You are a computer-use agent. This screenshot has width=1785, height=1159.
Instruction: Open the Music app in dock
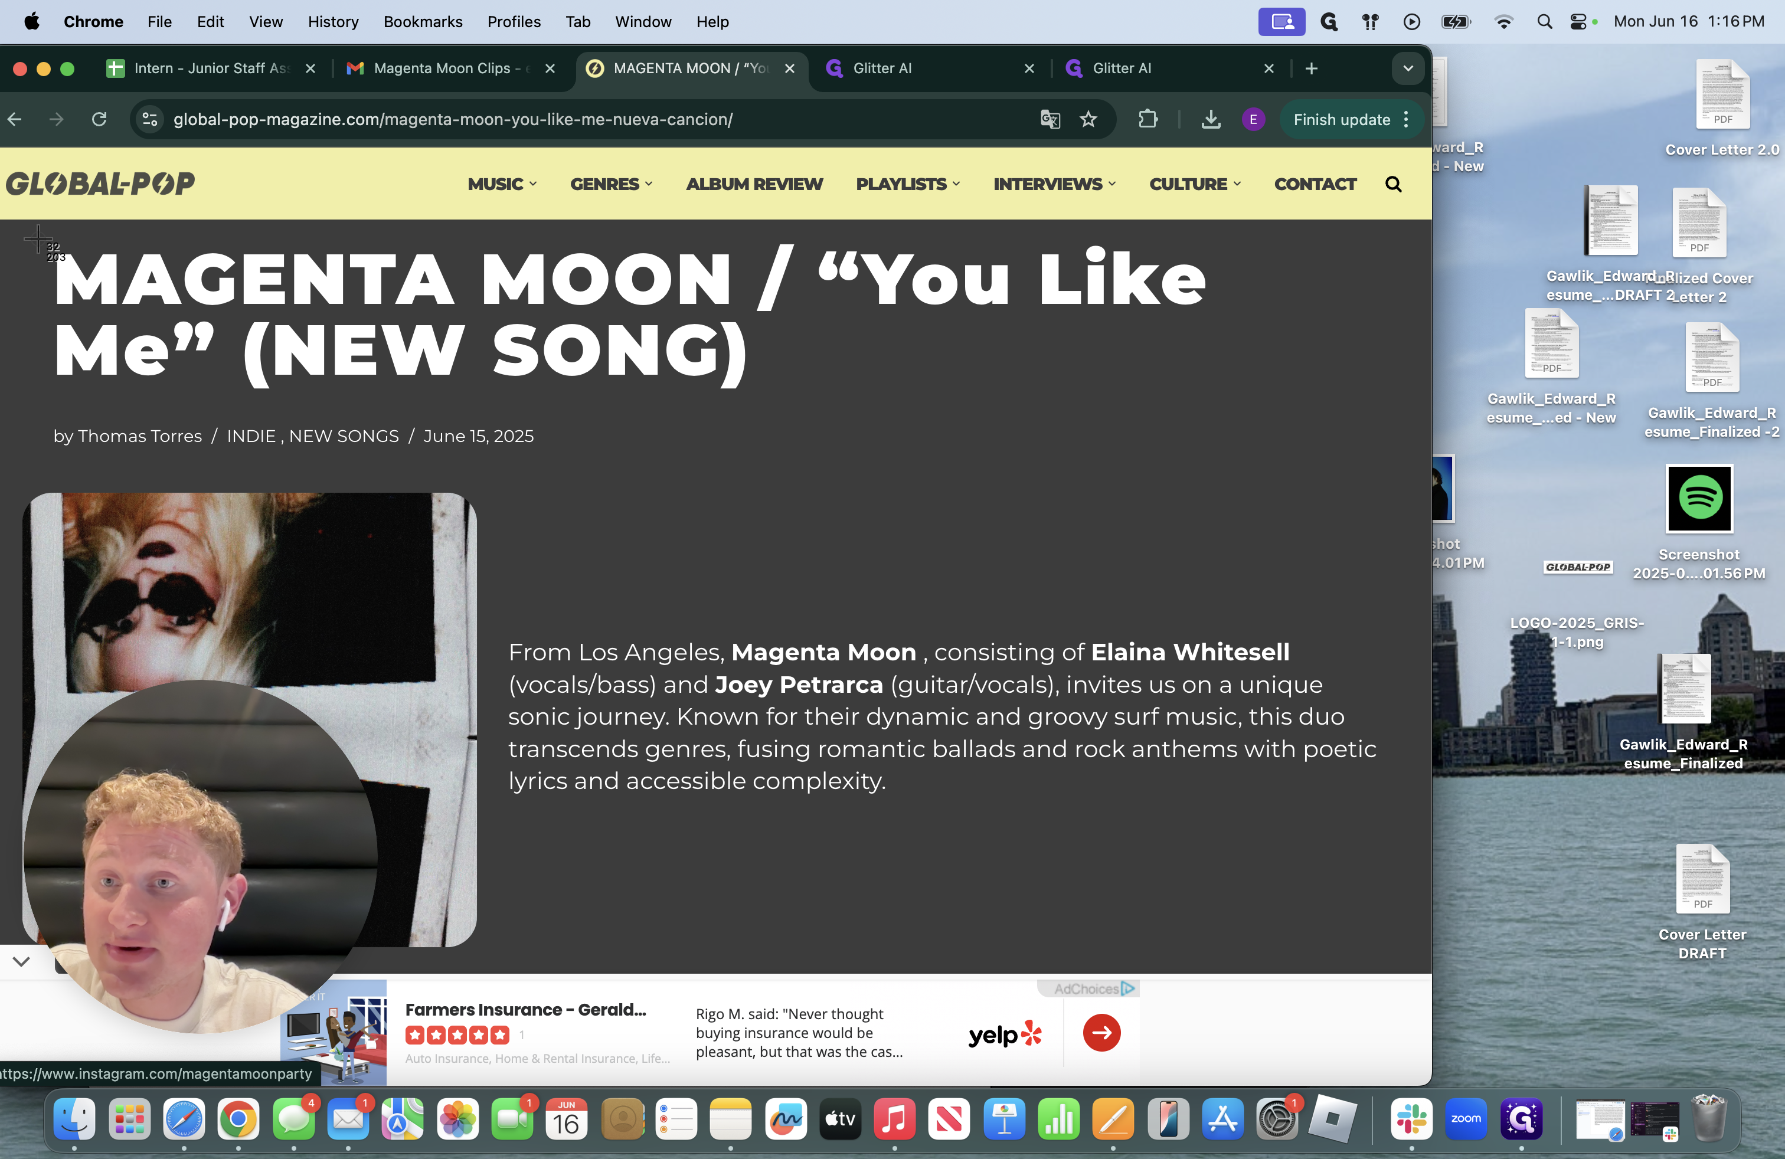894,1119
